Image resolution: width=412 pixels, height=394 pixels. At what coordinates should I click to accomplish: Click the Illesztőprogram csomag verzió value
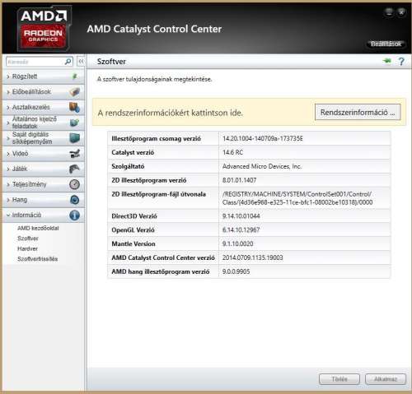coord(263,138)
